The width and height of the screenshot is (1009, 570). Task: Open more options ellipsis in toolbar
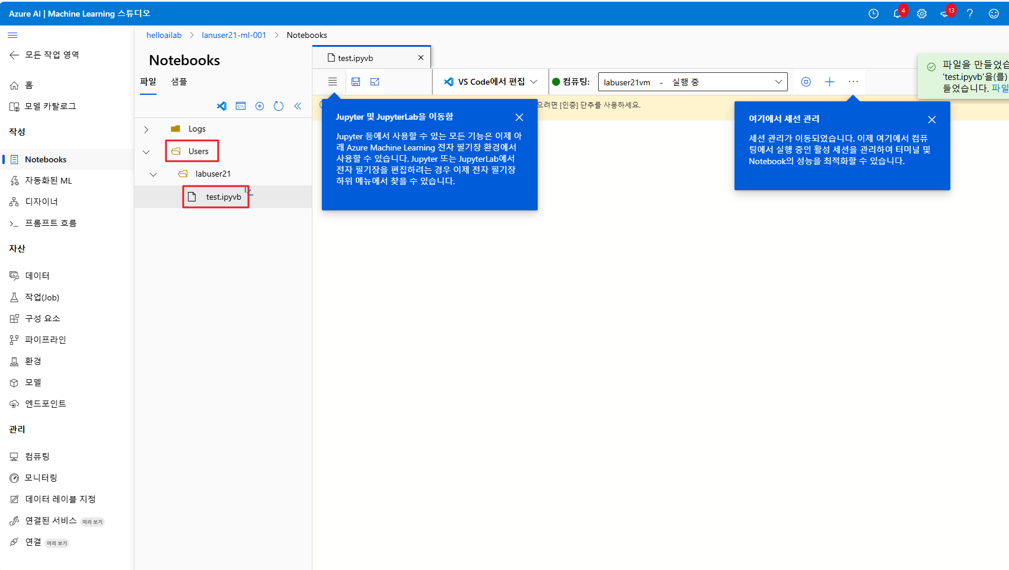[x=854, y=82]
